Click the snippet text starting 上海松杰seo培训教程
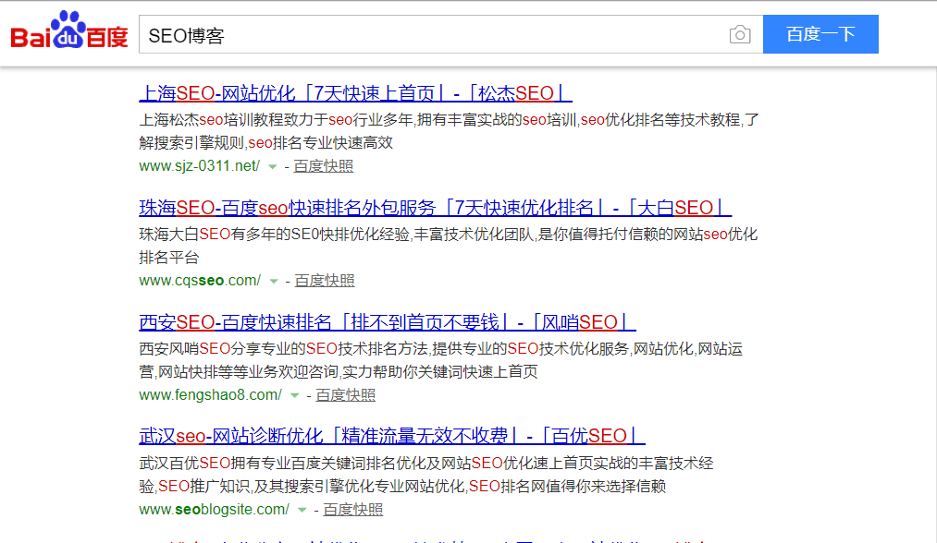Image resolution: width=937 pixels, height=543 pixels. [x=449, y=131]
